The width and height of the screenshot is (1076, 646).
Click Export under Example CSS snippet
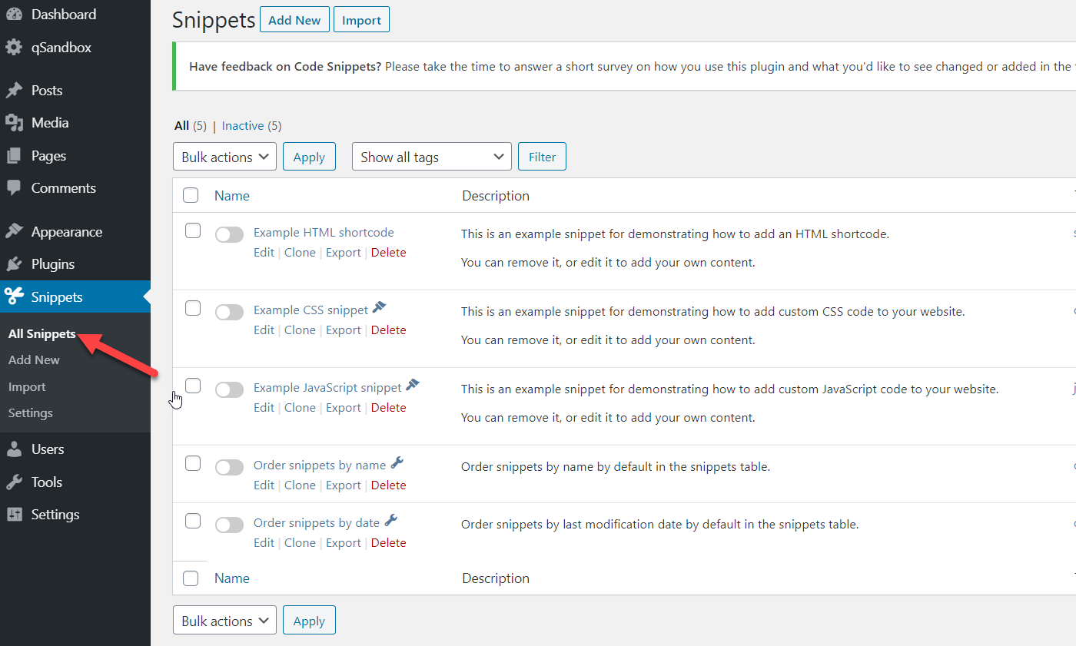coord(344,330)
